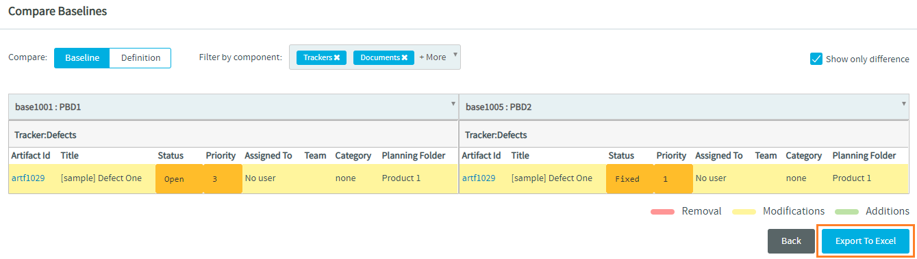Click none category cell in PBD1 row
This screenshot has height=259, width=917.
[346, 178]
